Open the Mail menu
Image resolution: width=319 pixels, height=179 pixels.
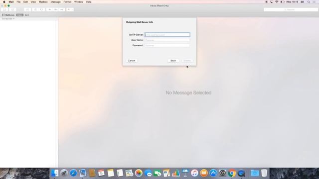11,2
